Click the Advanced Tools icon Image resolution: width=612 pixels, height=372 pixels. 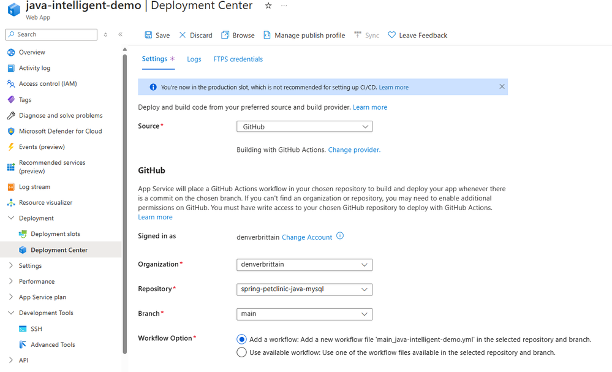(x=23, y=344)
